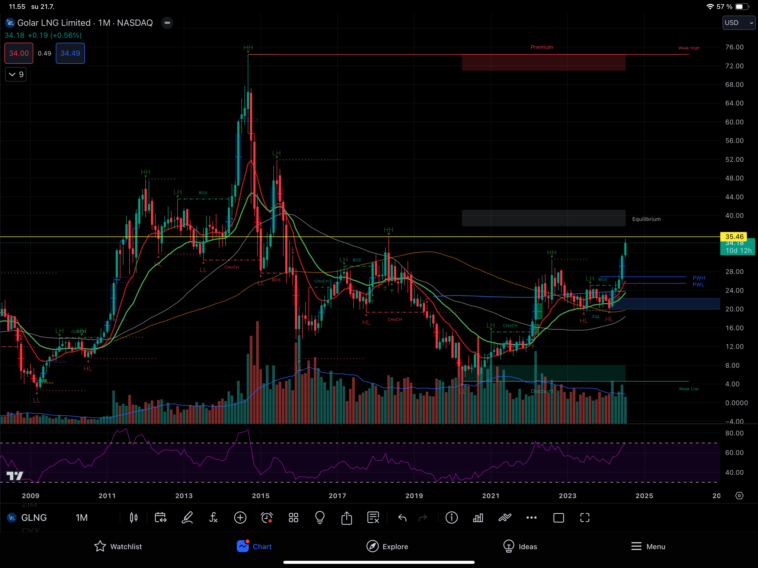The height and width of the screenshot is (568, 758).
Task: Open the layout grid templates icon
Action: (293, 518)
